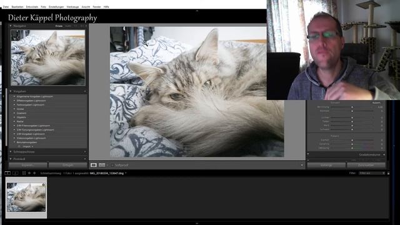Click the Navigator preview image

click(48, 57)
